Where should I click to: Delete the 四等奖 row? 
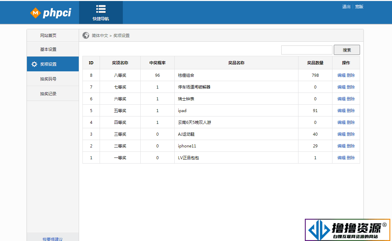(351, 122)
